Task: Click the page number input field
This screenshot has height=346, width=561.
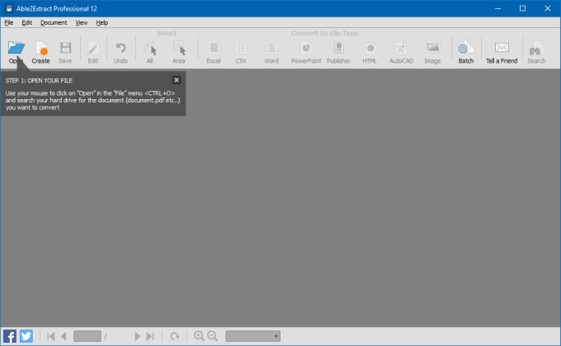Action: (x=87, y=336)
